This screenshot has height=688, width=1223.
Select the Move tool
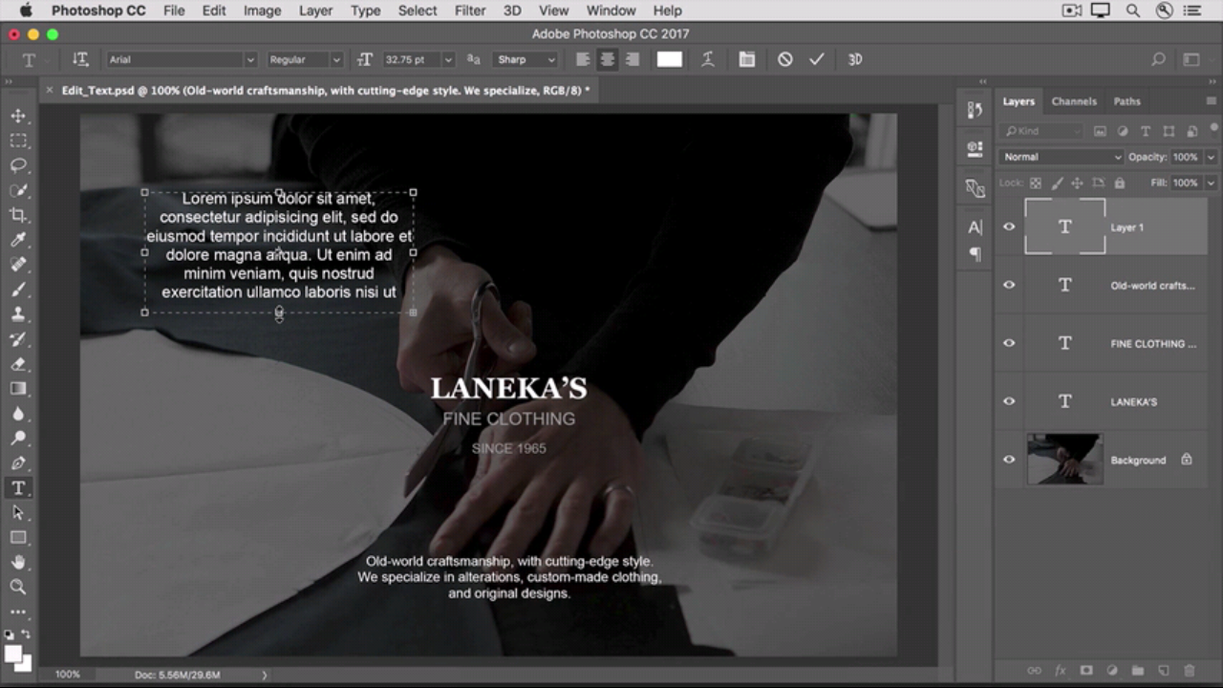point(18,116)
